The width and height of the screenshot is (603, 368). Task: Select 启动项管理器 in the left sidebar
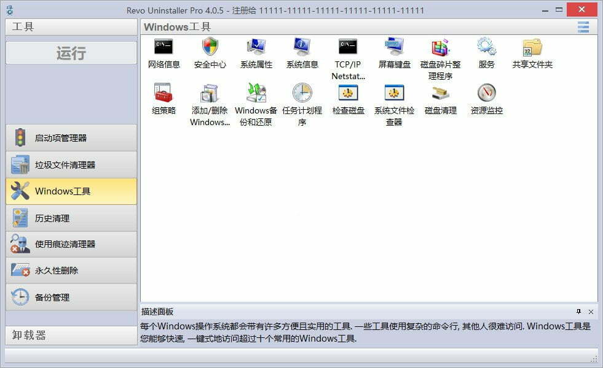tap(71, 137)
